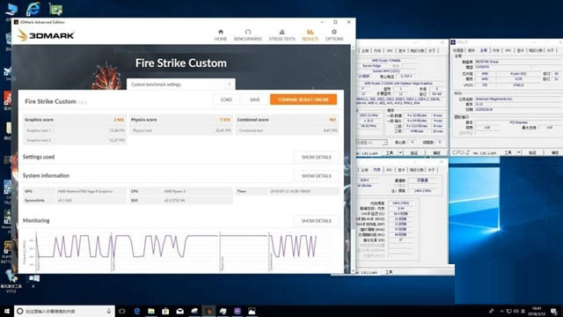The height and width of the screenshot is (317, 563).
Task: Open 工具 dropdown arrow in CPU-Z CPU window
Action: (x=400, y=152)
